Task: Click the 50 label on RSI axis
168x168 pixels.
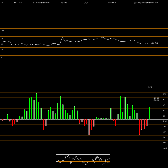Action: (x=2, y=44)
